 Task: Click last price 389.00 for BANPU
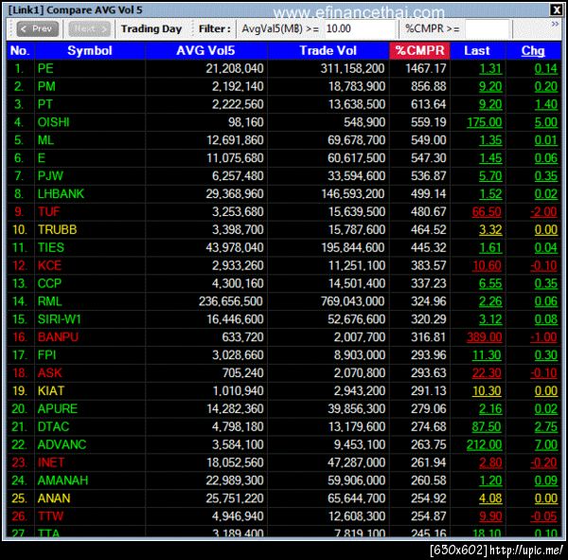click(485, 337)
